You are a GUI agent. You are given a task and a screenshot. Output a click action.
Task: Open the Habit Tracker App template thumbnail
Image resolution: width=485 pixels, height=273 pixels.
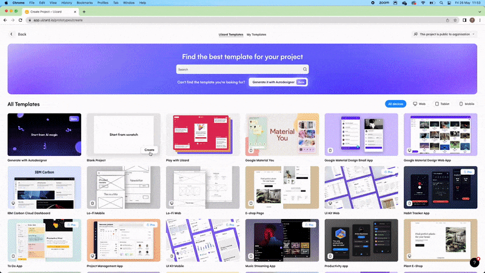441,186
